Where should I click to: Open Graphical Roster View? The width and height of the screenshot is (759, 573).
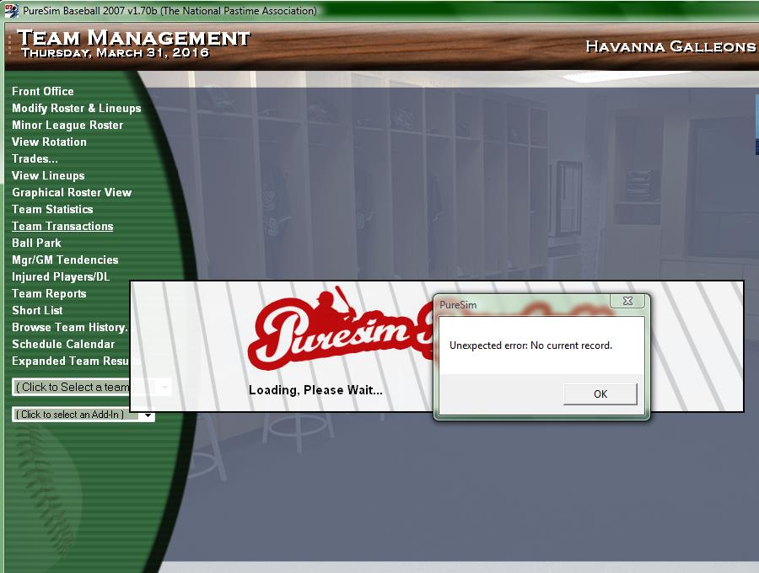tap(72, 192)
